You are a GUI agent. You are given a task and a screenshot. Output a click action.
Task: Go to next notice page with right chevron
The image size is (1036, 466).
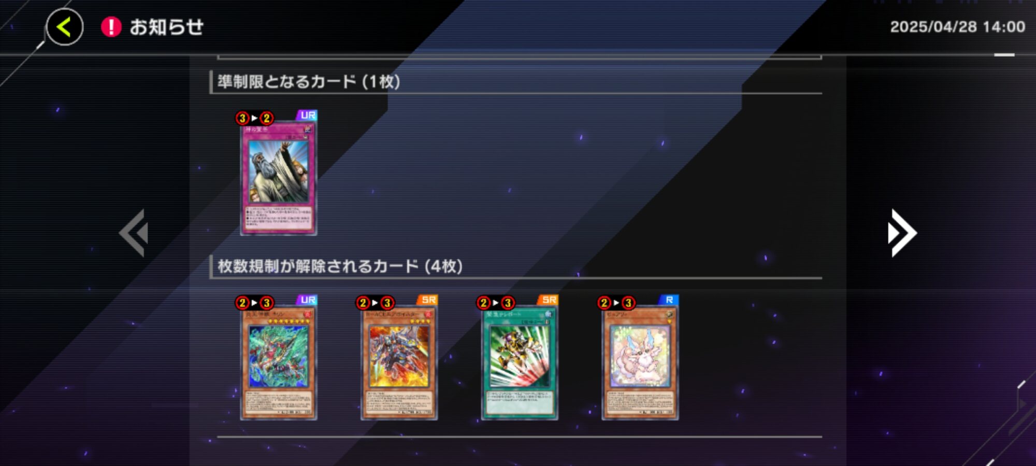tap(902, 233)
